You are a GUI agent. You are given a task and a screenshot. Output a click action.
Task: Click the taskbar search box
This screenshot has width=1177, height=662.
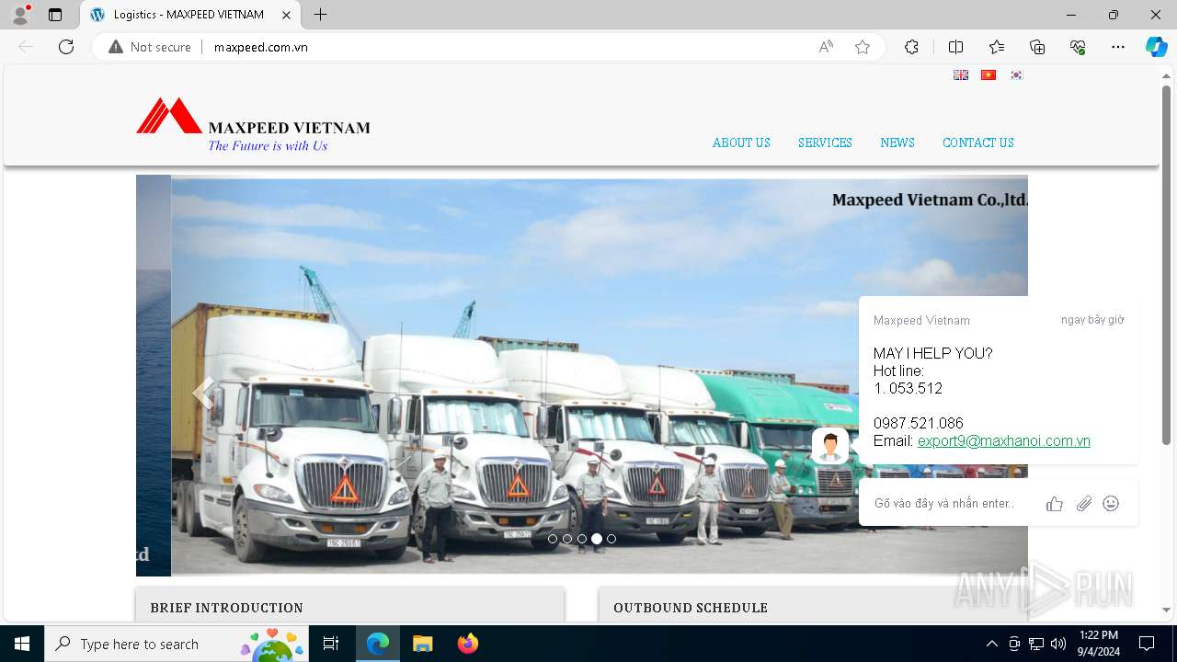(177, 644)
